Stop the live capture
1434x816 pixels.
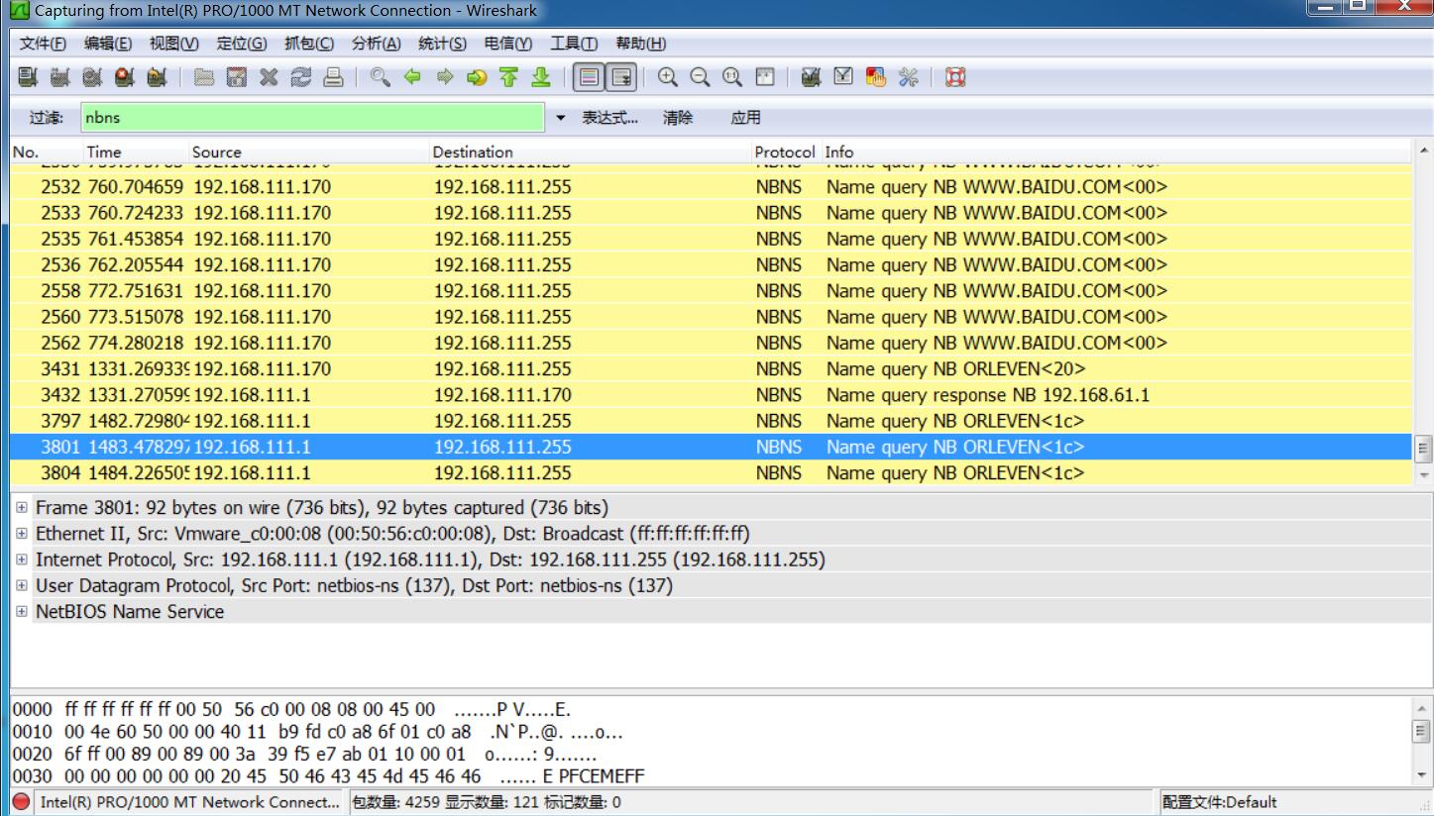click(x=123, y=76)
